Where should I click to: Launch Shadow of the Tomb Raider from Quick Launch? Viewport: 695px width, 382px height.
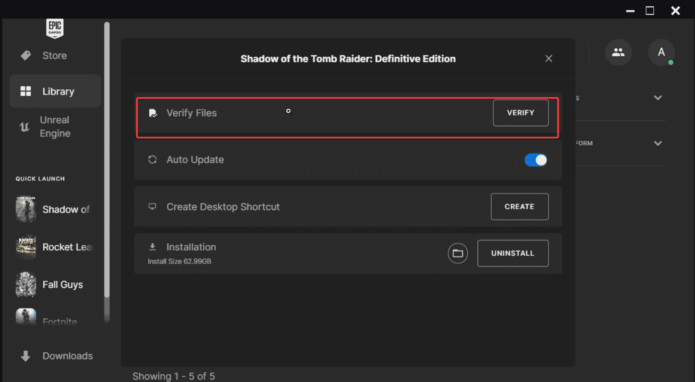66,210
